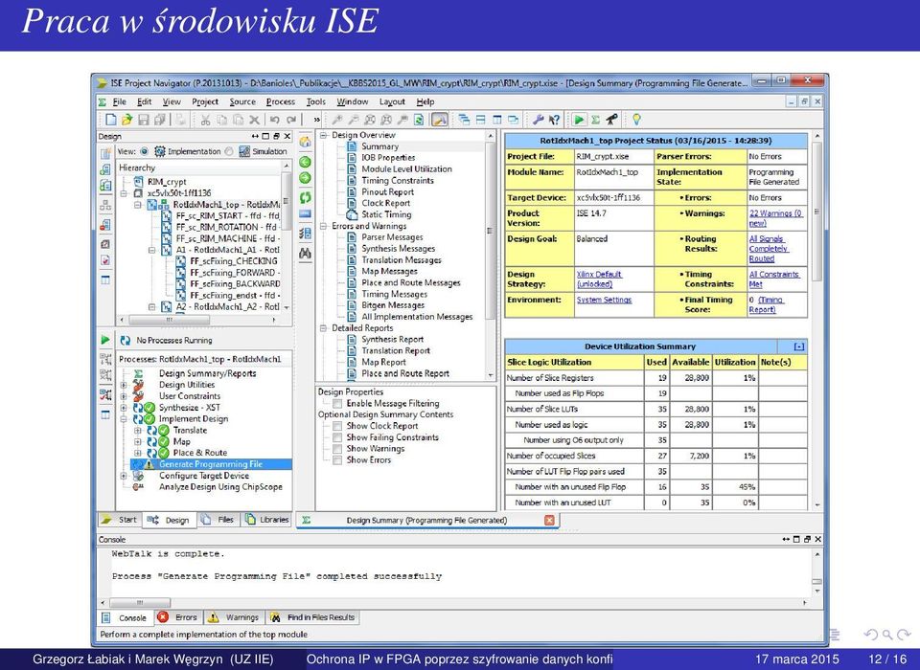
Task: Click the green forward arrow icon
Action: [305, 178]
